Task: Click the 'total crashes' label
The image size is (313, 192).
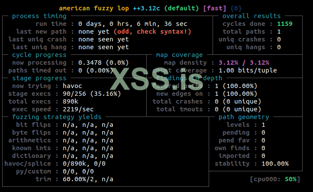Action: coord(177,101)
